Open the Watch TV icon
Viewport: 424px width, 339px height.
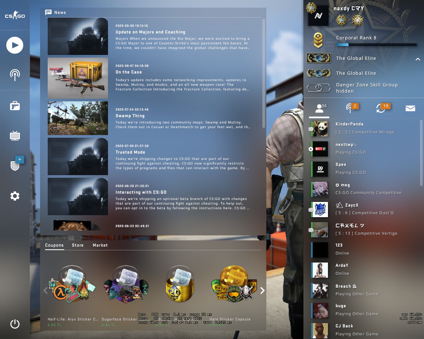(x=15, y=136)
